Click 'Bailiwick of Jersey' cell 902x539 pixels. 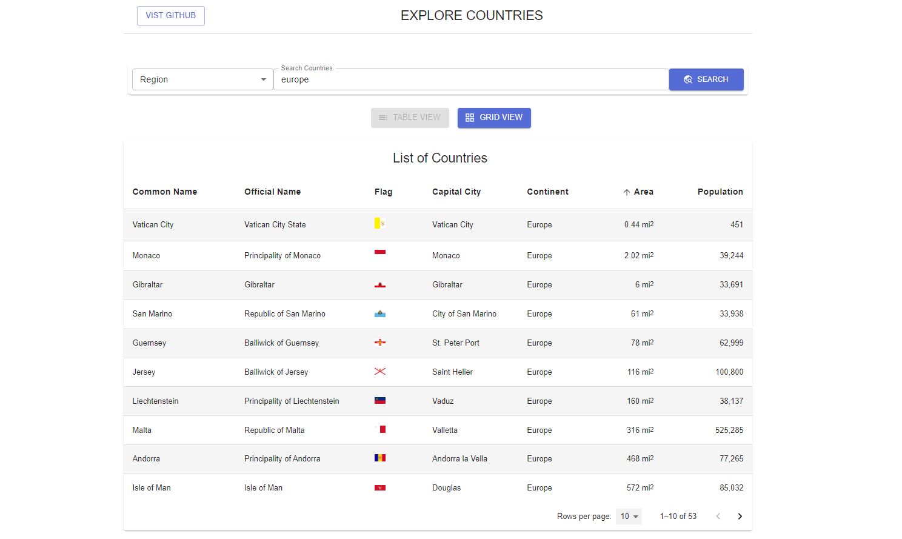coord(276,372)
